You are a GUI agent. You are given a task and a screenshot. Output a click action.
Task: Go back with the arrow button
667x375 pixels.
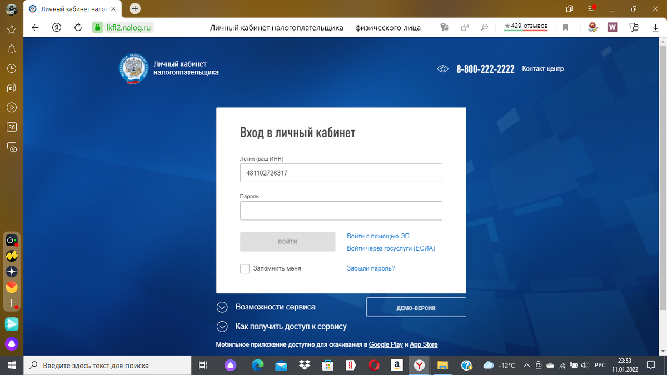click(x=35, y=27)
